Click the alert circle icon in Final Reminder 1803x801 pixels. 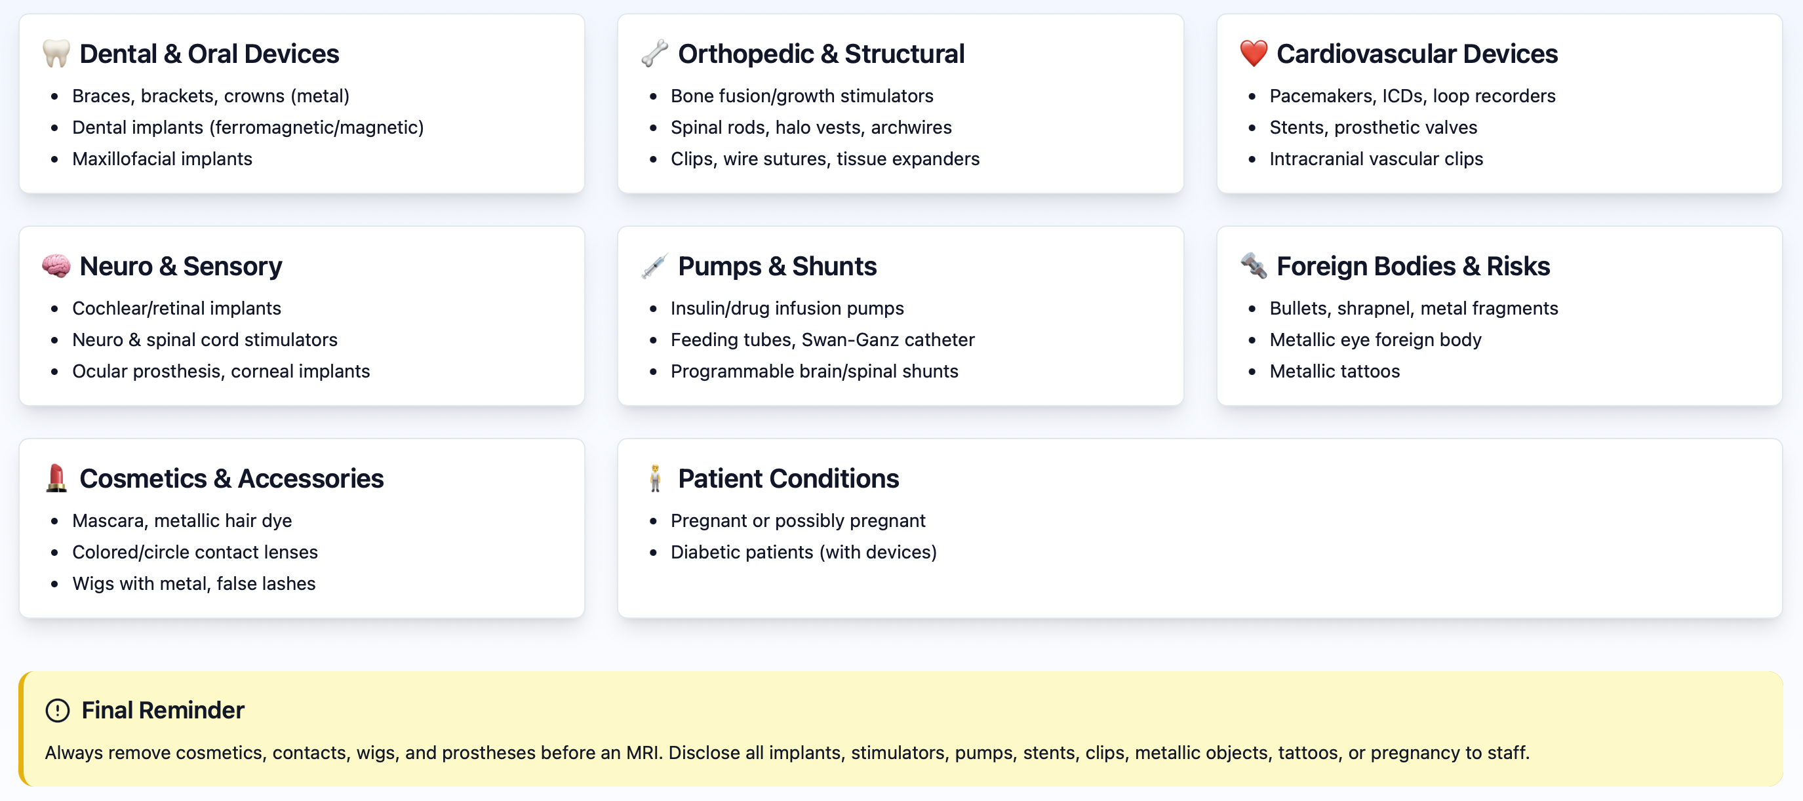(x=58, y=711)
